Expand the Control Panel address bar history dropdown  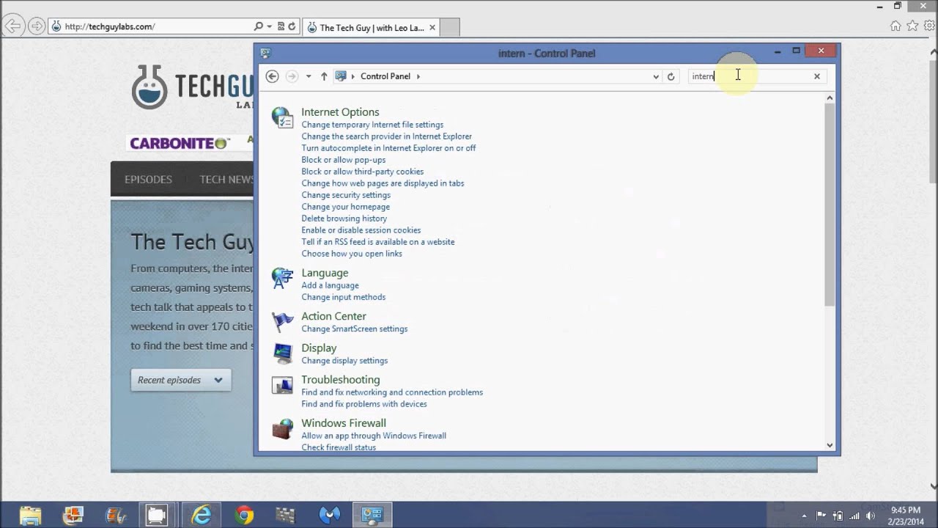pos(656,76)
